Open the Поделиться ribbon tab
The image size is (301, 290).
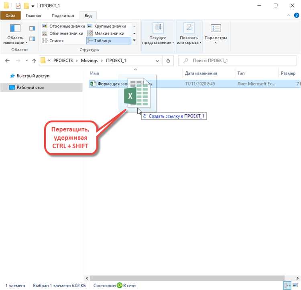[x=63, y=16]
